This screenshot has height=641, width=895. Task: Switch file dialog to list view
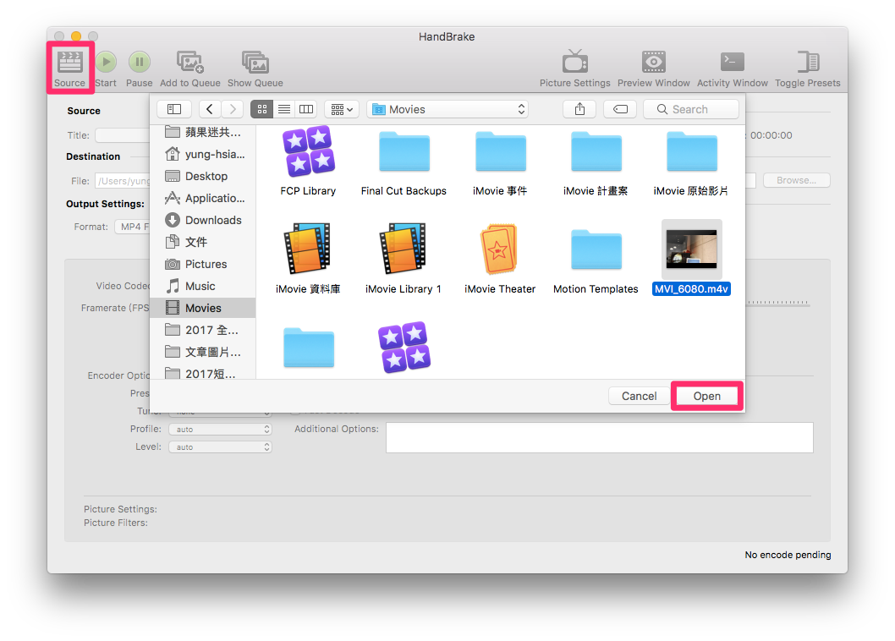pyautogui.click(x=284, y=109)
